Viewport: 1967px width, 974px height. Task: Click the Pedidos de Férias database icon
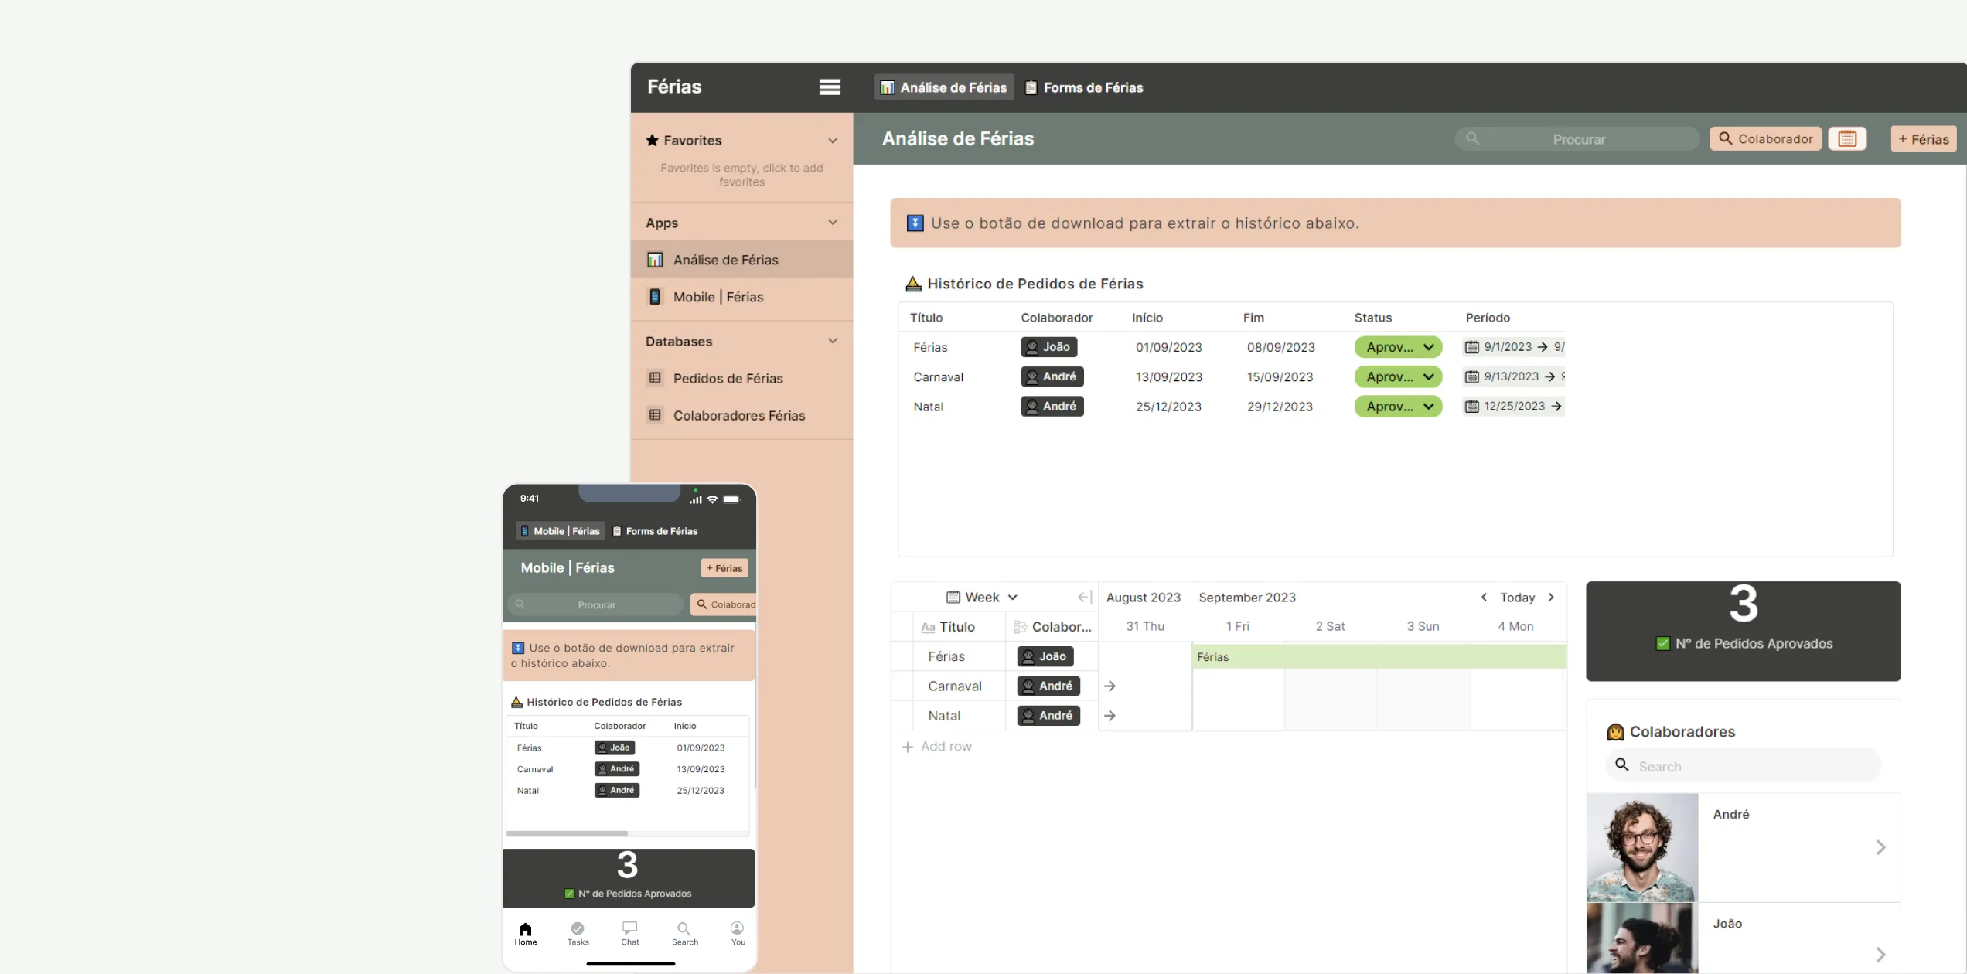tap(653, 379)
